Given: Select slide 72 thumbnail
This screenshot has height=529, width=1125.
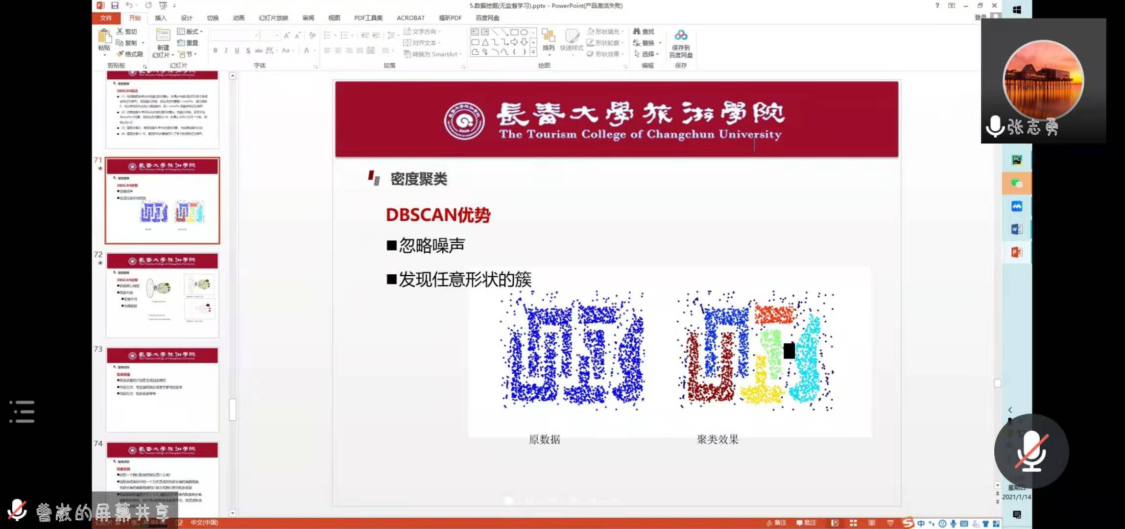Looking at the screenshot, I should [x=163, y=295].
